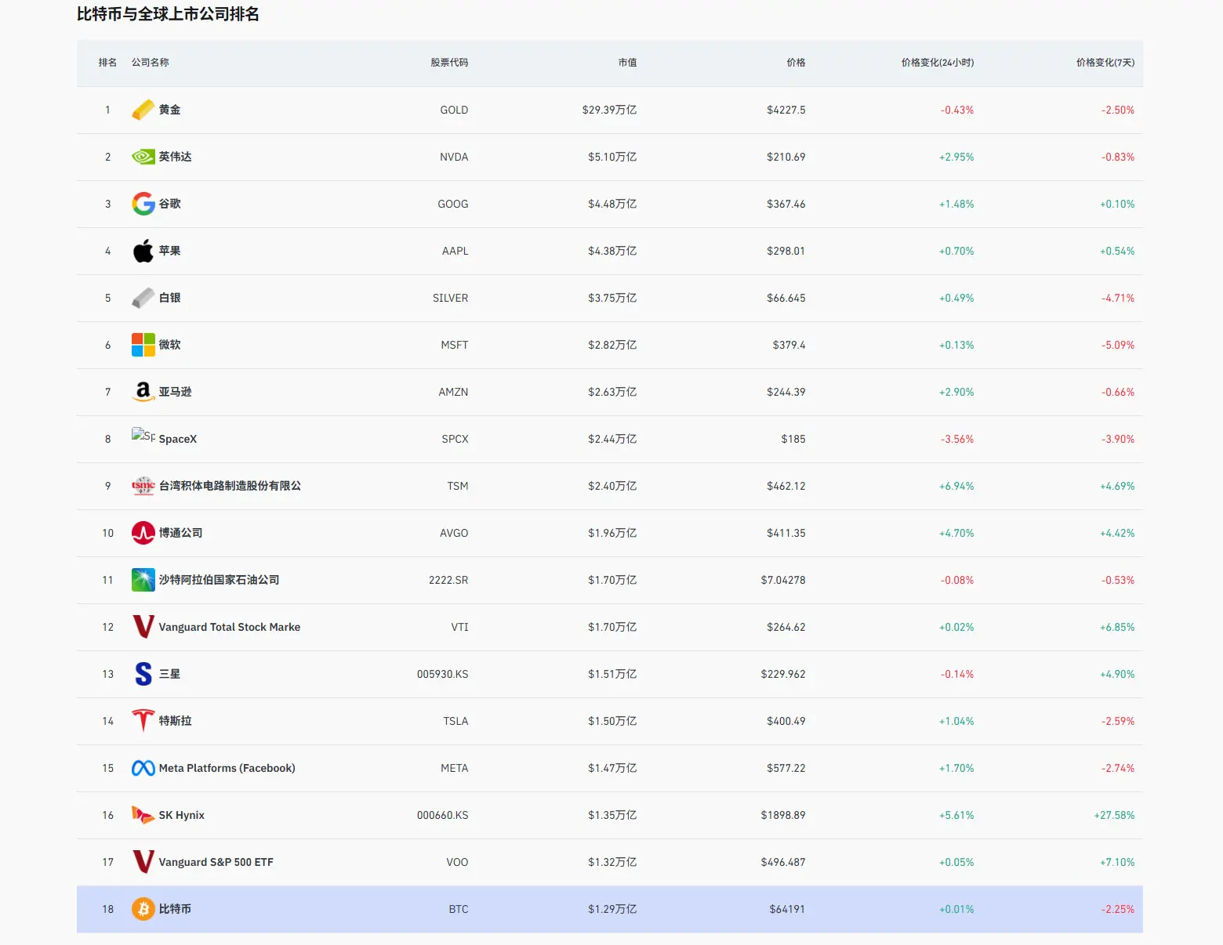Open the 英伟达 company name
The width and height of the screenshot is (1223, 945).
(176, 157)
